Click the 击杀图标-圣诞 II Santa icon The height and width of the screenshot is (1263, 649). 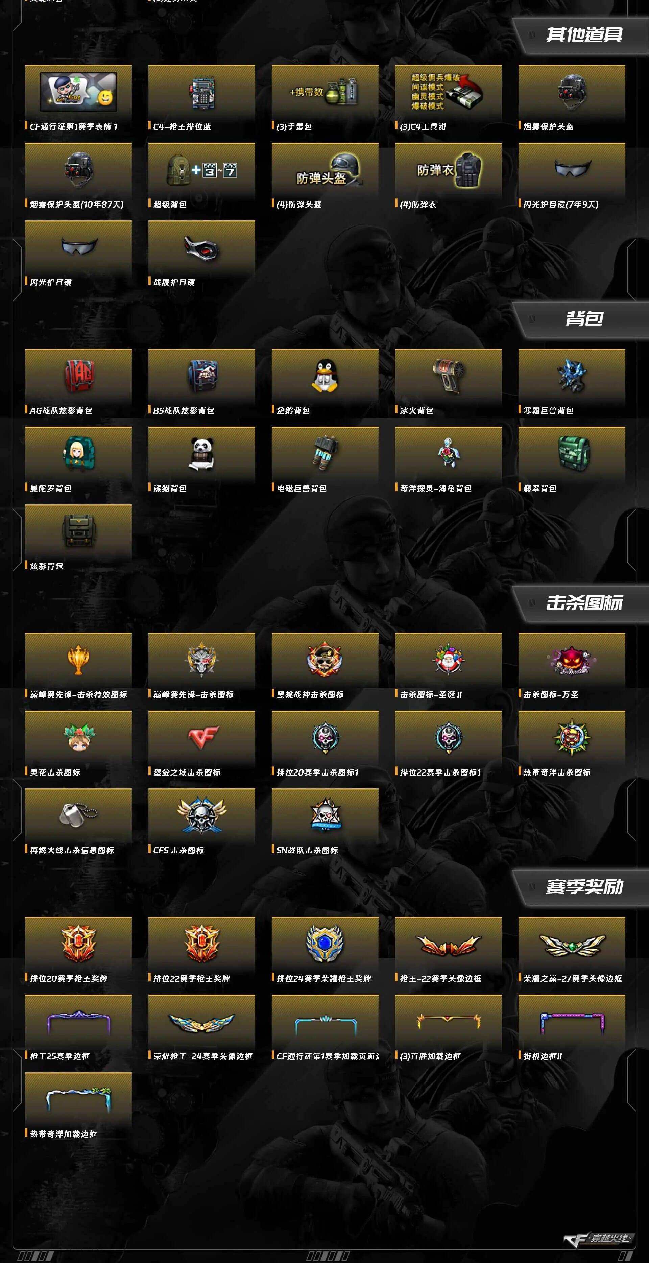tap(449, 660)
